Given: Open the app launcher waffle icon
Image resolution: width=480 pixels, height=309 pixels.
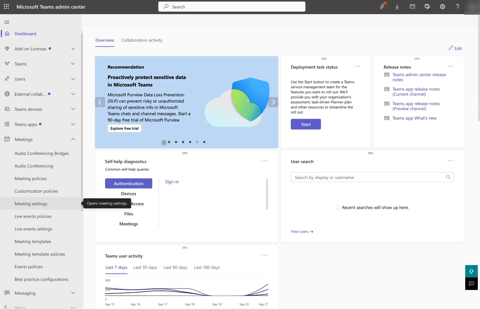Looking at the screenshot, I should pyautogui.click(x=6, y=7).
